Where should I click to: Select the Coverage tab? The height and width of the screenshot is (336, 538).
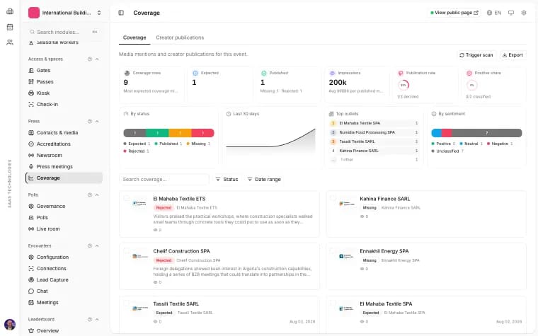(x=134, y=37)
